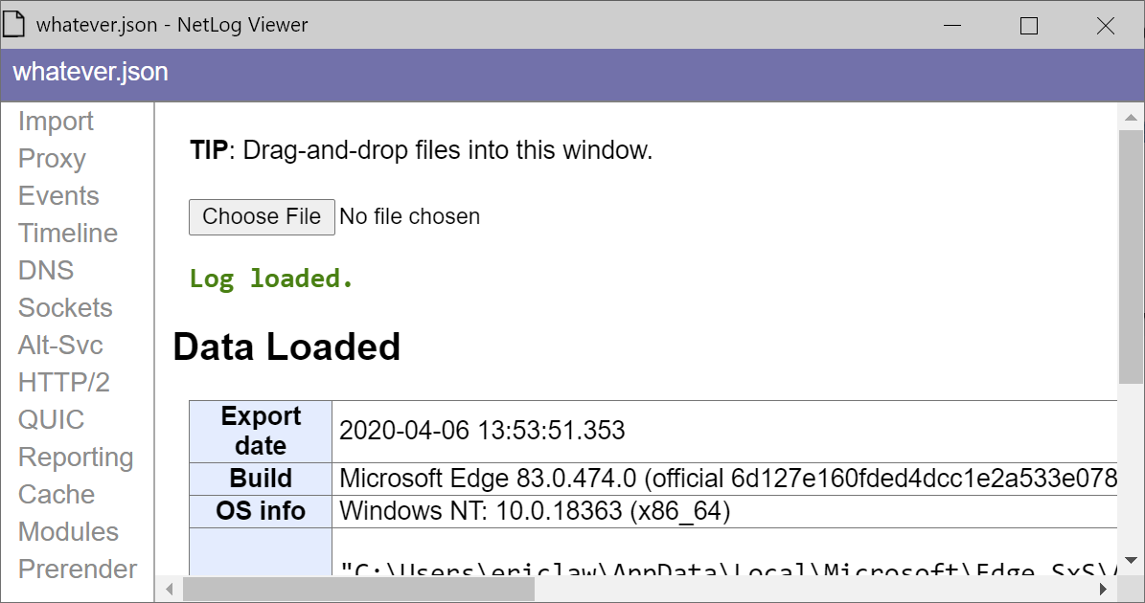Show the Timeline tab
The height and width of the screenshot is (603, 1145).
pos(68,234)
